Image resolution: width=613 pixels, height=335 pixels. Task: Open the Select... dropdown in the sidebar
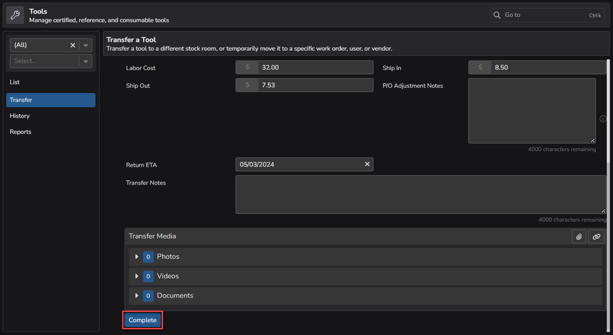coord(85,61)
